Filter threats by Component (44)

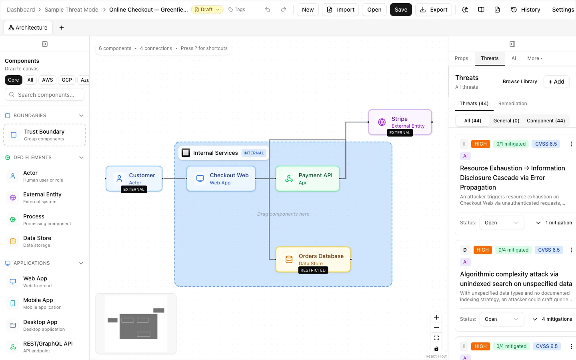(x=546, y=121)
